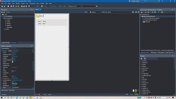Screen dimensions: 176x99
Task: Open component selector dropdown in Object Inspector
Action: click(33, 48)
